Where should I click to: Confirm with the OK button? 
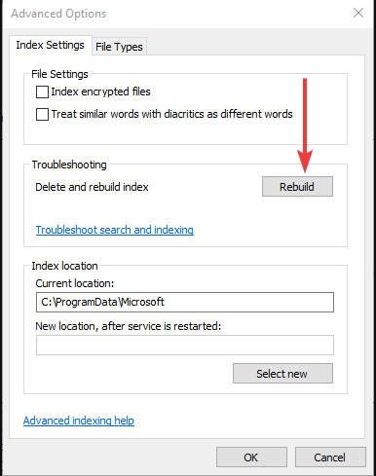point(251,458)
